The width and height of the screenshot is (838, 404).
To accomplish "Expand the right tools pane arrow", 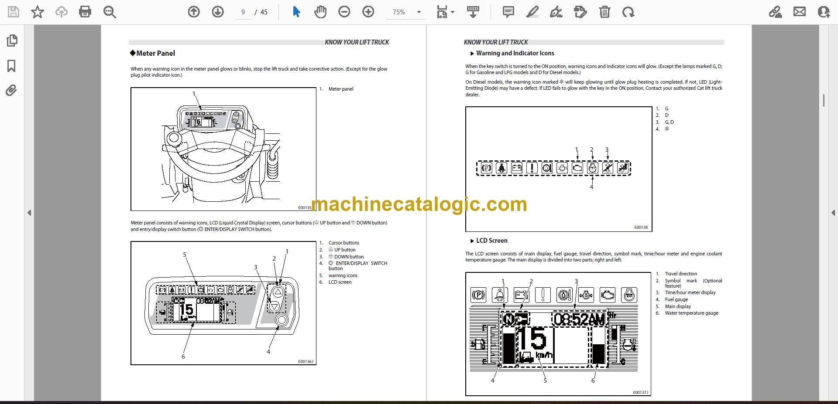I will click(833, 213).
